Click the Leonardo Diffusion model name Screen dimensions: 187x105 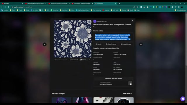pos(106,84)
